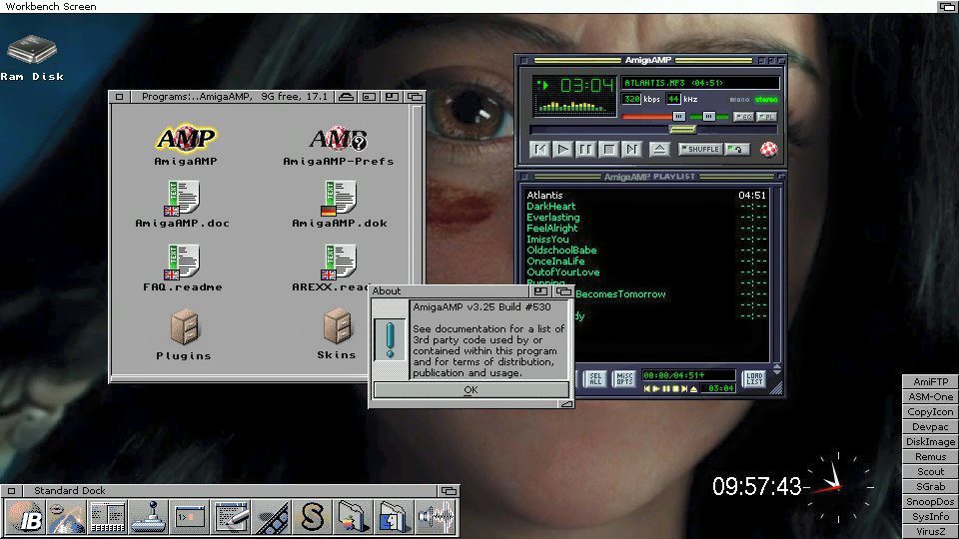Viewport: 959px width, 539px height.
Task: Launch the text editor pen icon in Dock
Action: pyautogui.click(x=231, y=516)
